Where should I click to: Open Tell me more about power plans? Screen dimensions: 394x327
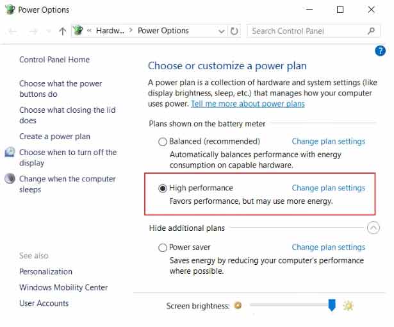(247, 104)
